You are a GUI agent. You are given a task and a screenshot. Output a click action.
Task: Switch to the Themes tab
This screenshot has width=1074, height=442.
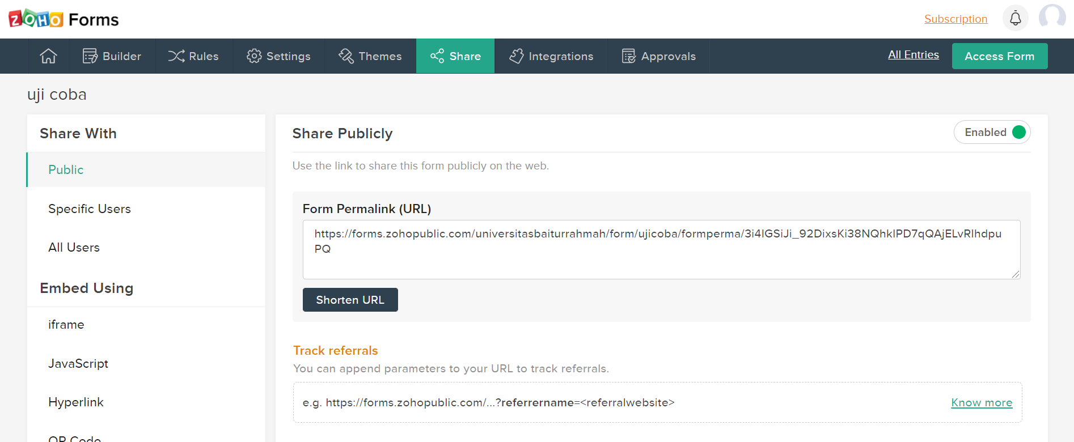point(370,56)
